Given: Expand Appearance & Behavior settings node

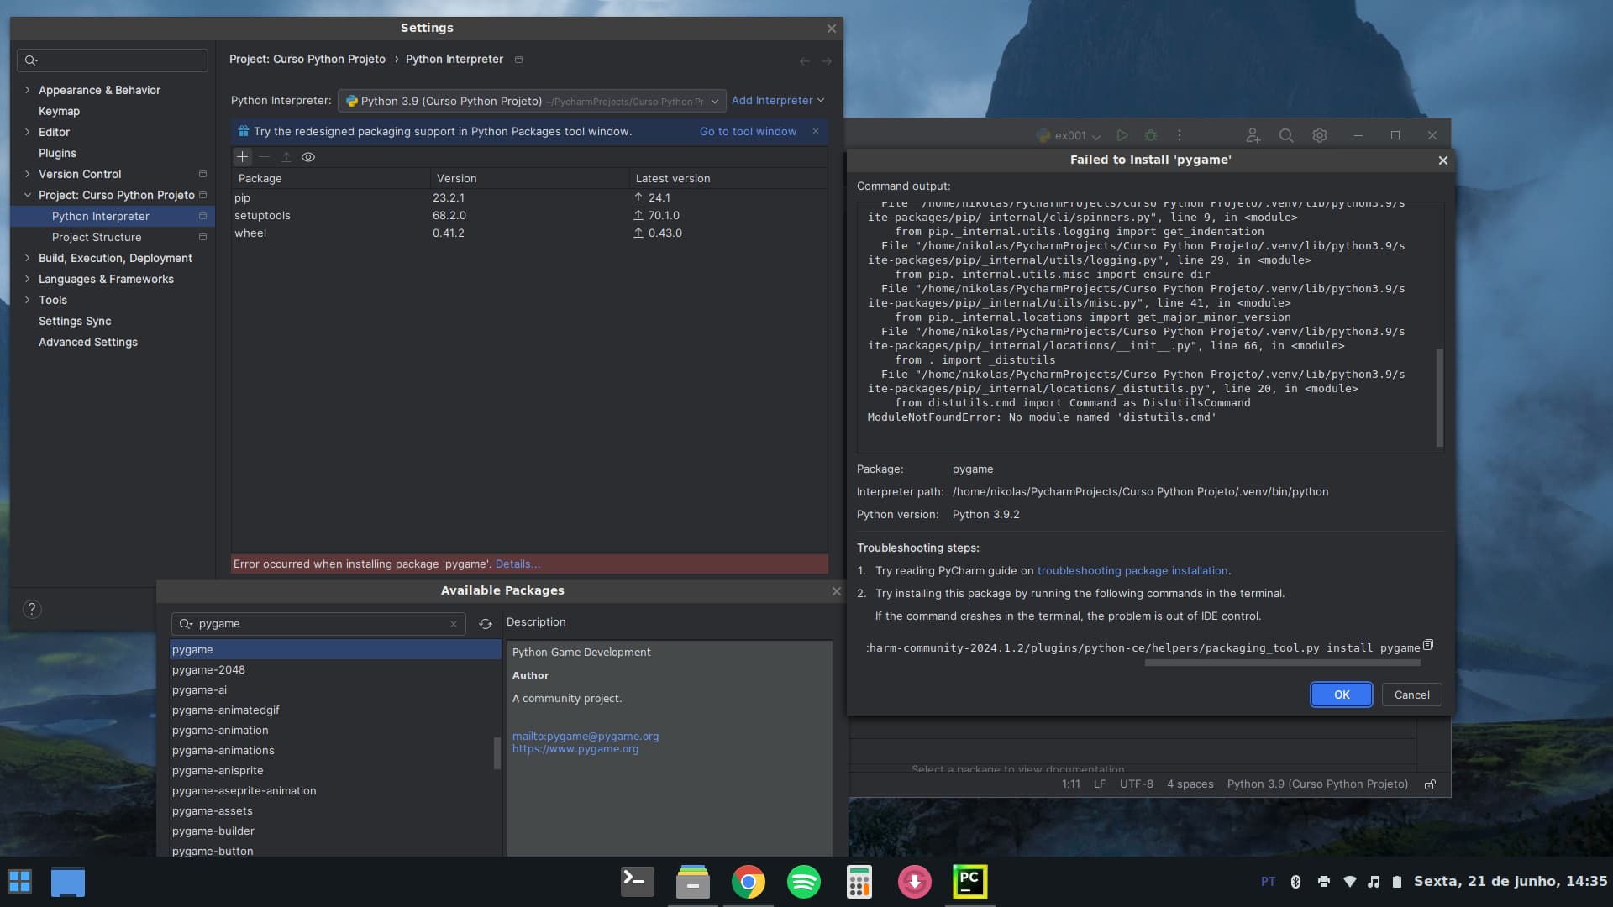Looking at the screenshot, I should pyautogui.click(x=28, y=90).
